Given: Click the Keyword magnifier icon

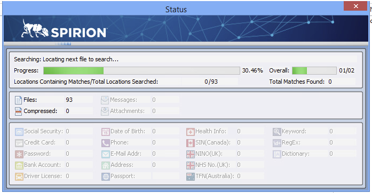Looking at the screenshot, I should click(x=277, y=132).
